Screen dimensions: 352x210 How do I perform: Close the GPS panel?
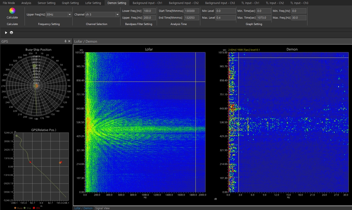[x=69, y=41]
